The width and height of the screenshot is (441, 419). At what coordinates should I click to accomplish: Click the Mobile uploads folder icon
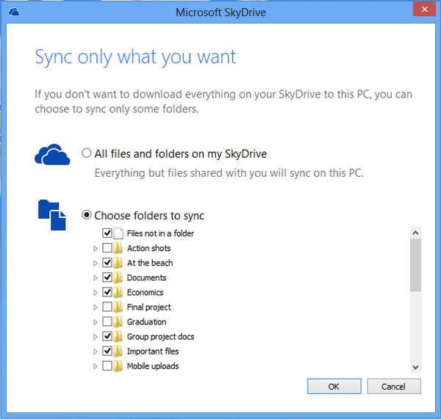coord(118,365)
